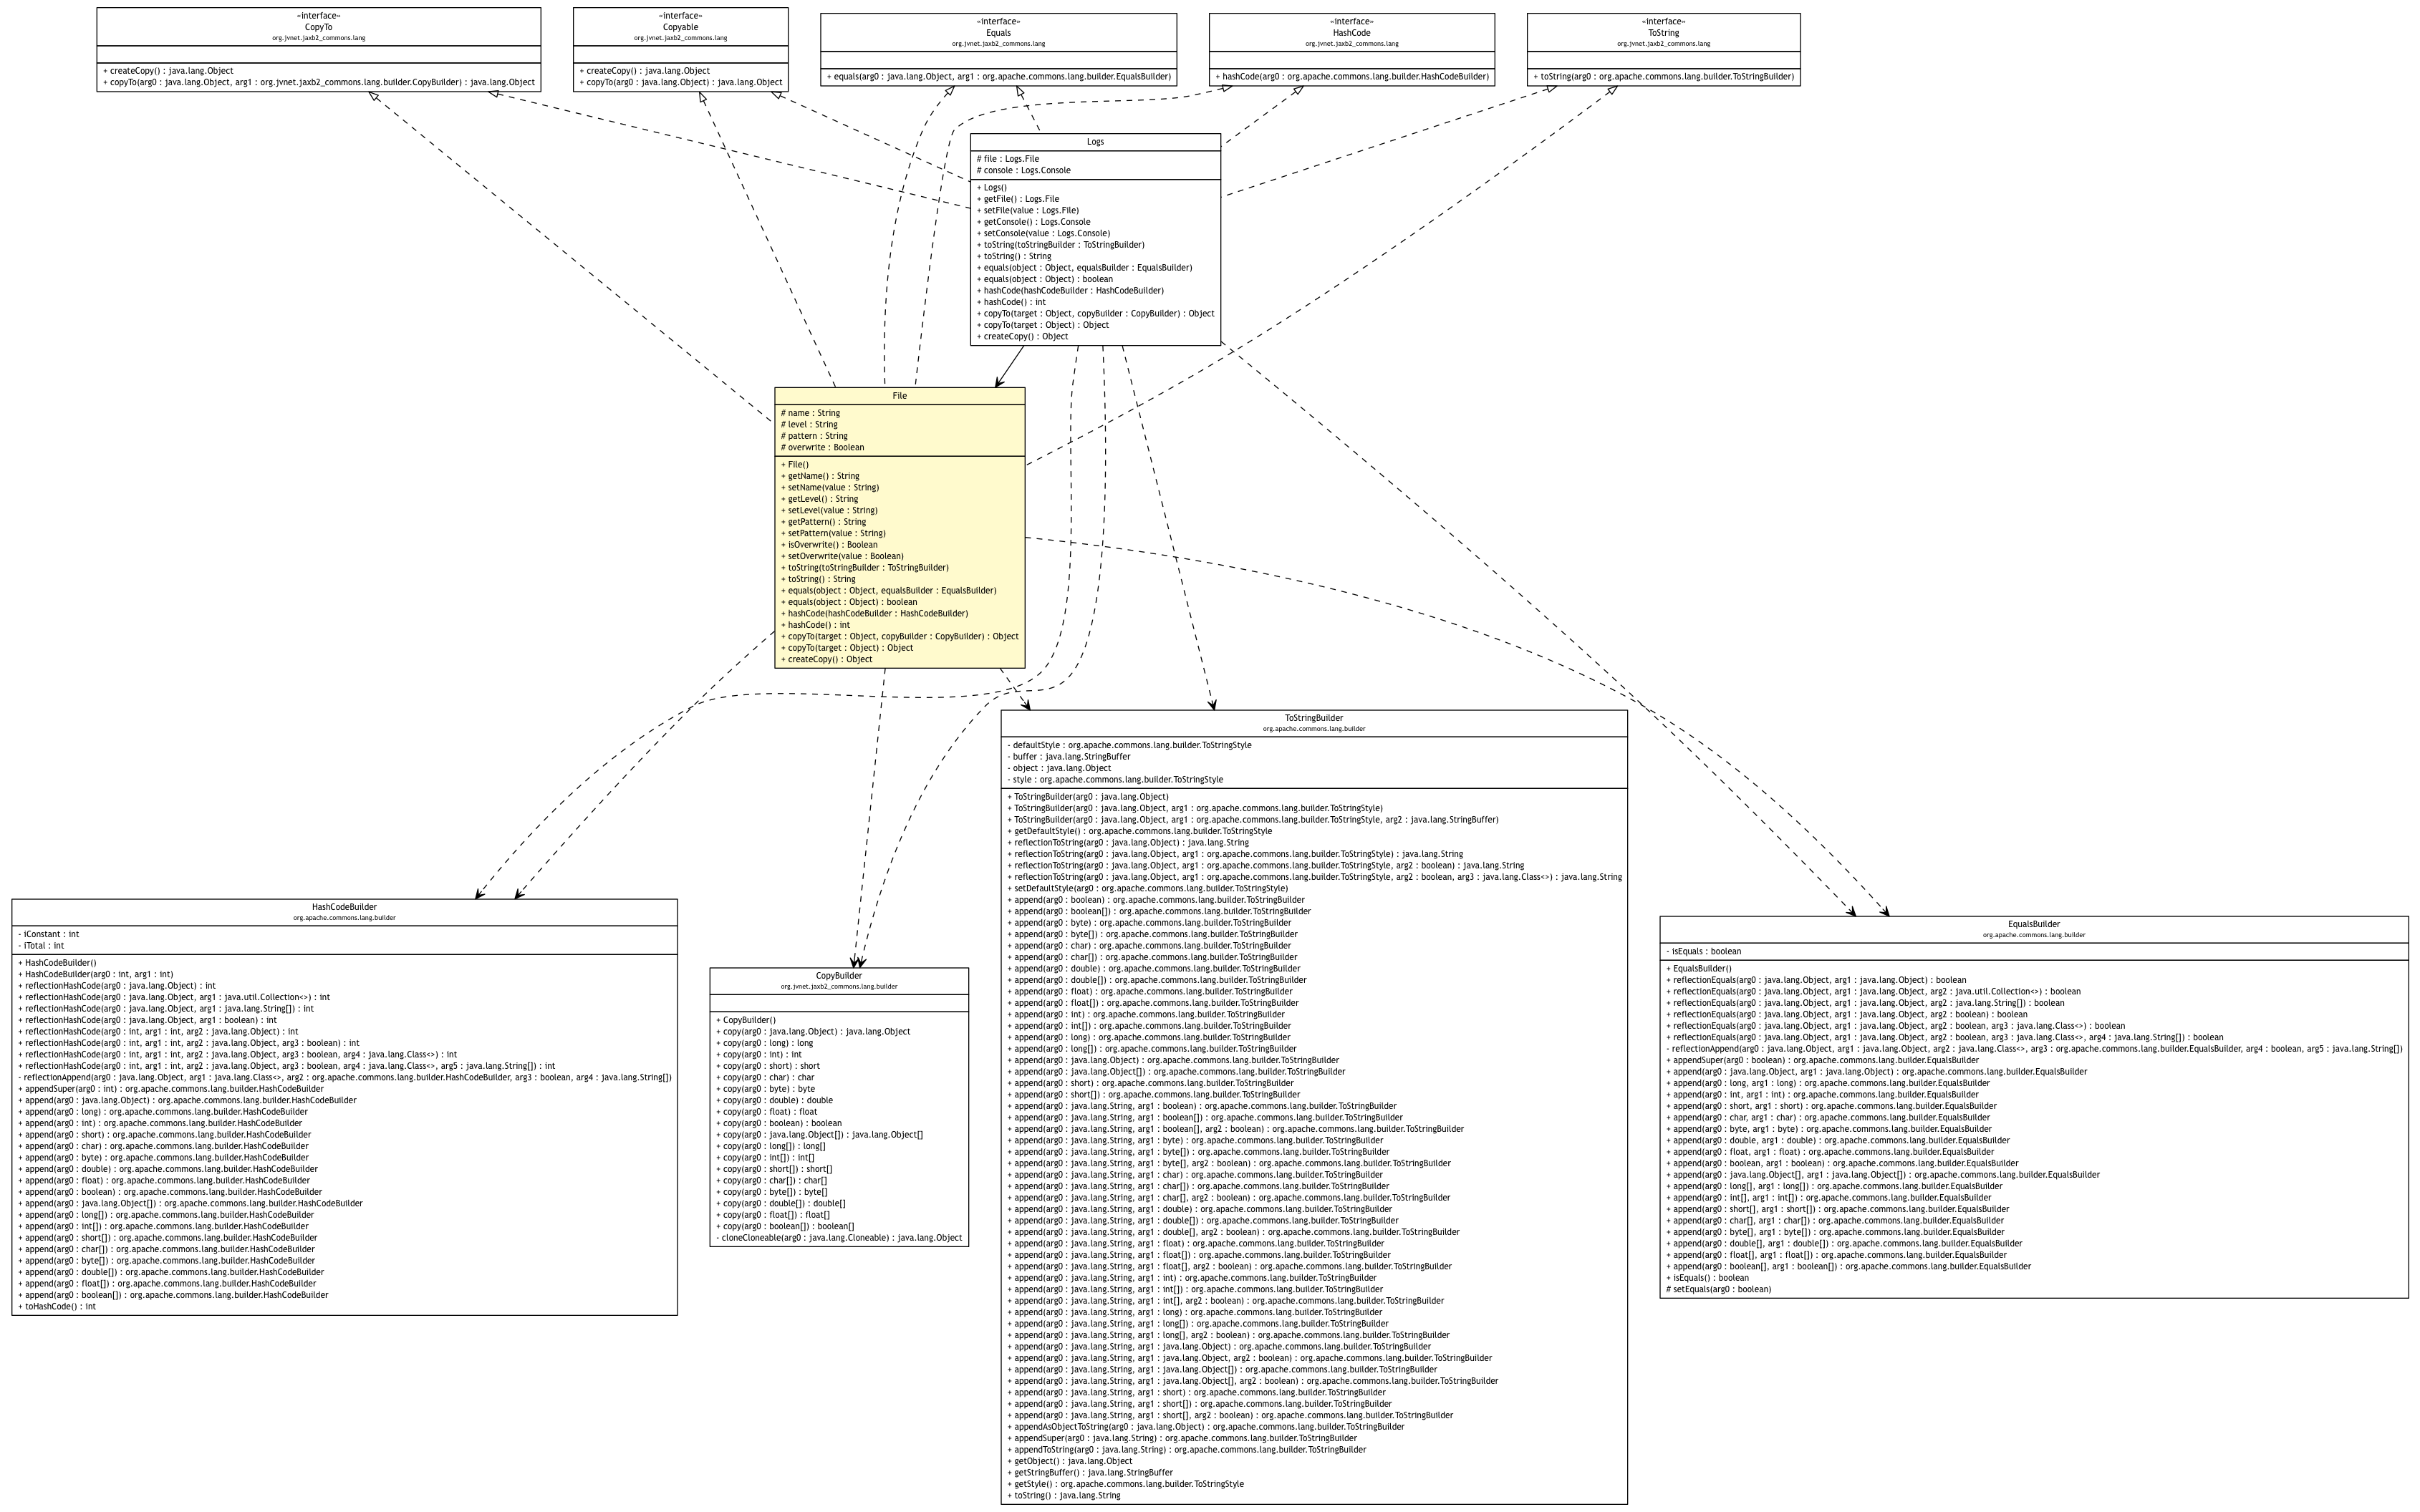Select '# overwrite : Boolean' field in File

pos(822,448)
